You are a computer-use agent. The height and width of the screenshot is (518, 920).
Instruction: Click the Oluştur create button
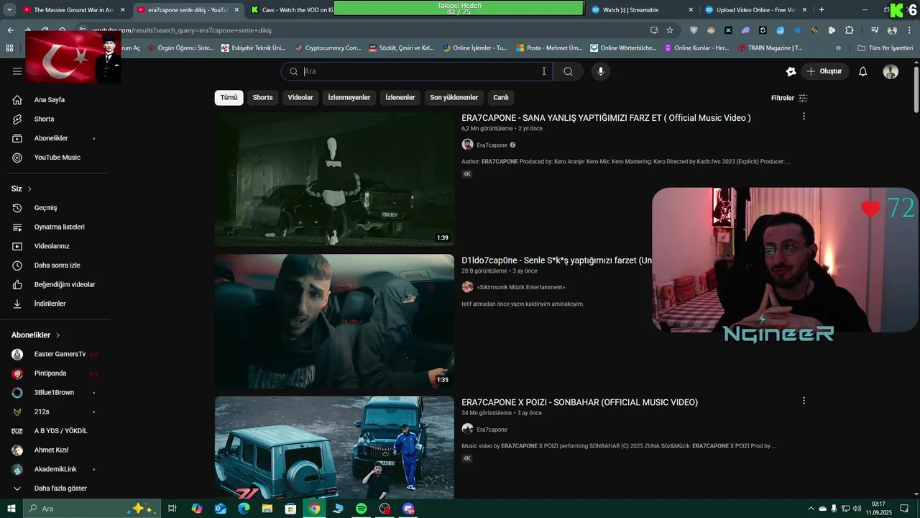tap(824, 71)
